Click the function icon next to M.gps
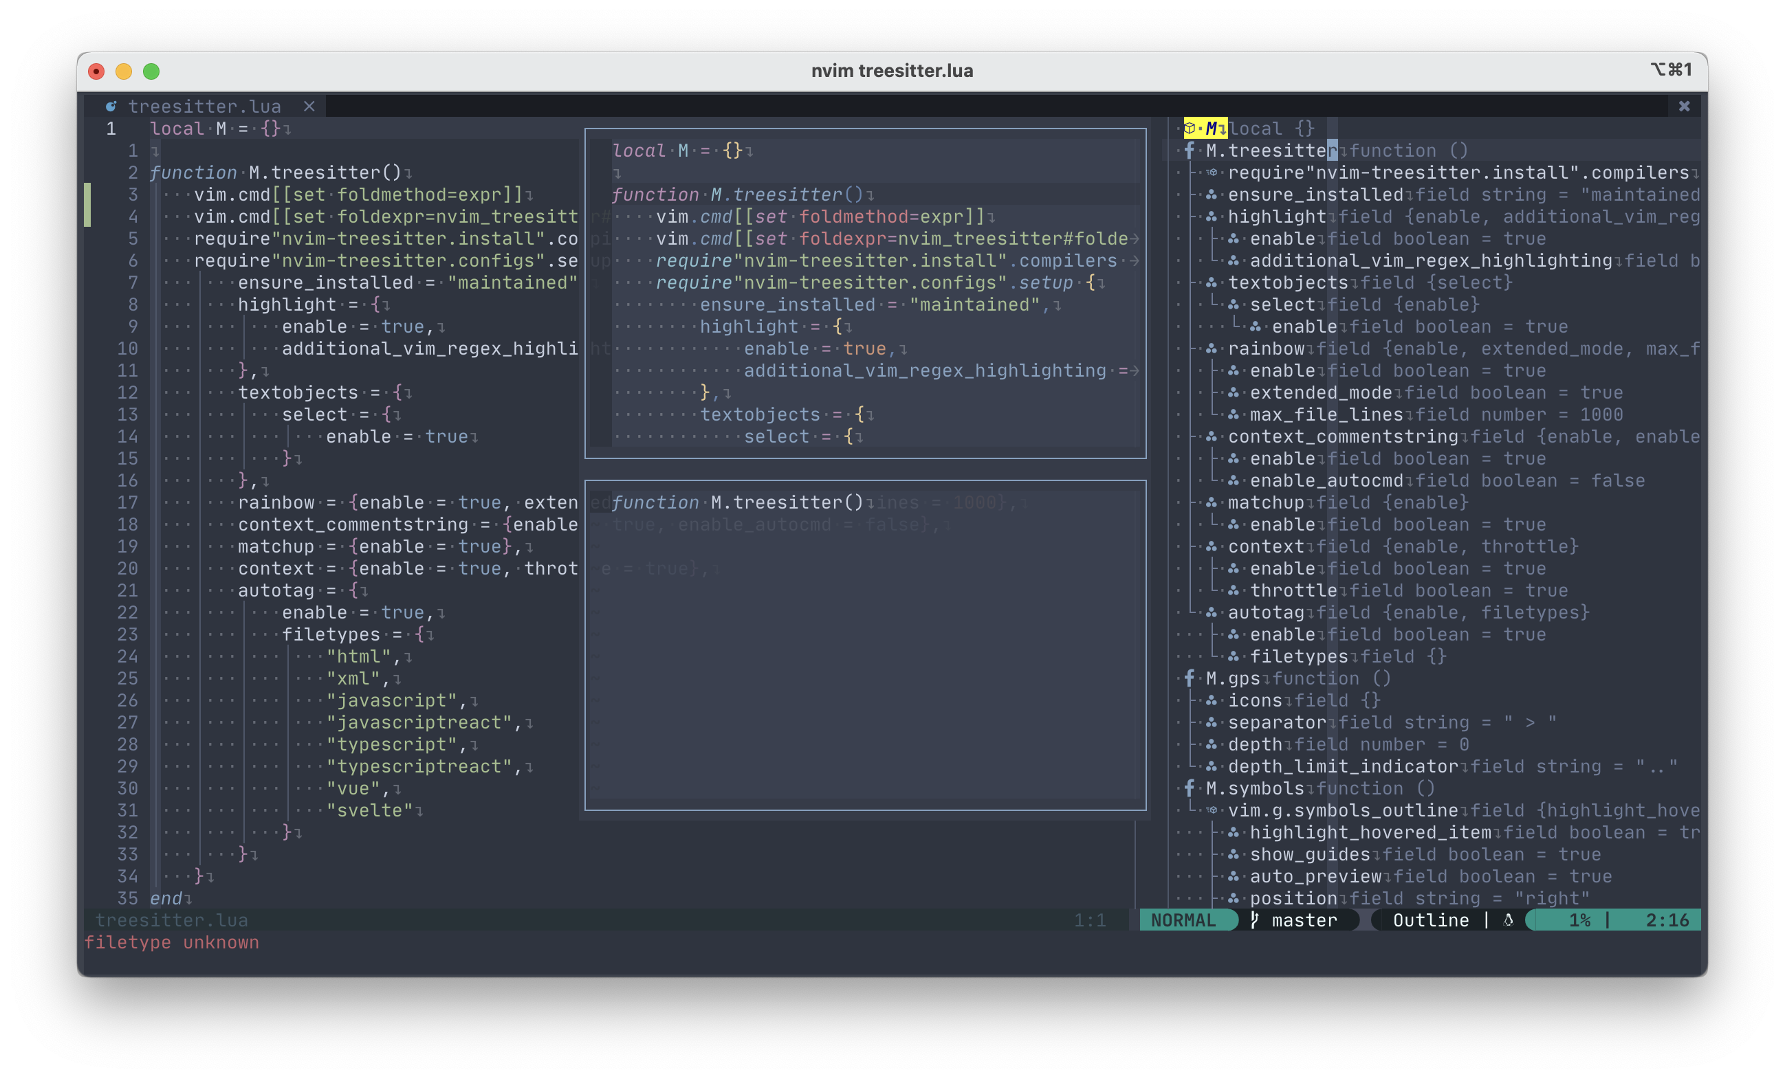The height and width of the screenshot is (1079, 1785). (1189, 678)
